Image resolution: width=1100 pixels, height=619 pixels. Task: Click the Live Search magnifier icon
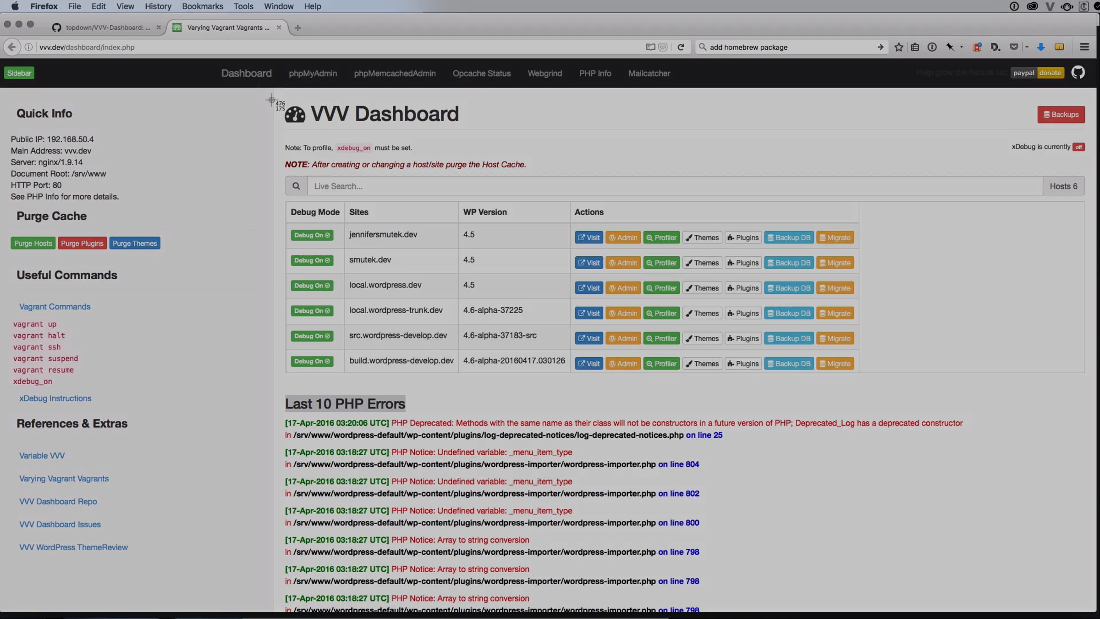(x=296, y=186)
